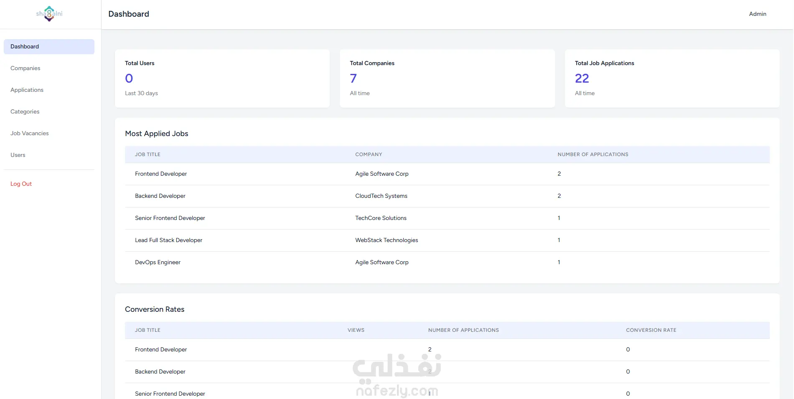Image resolution: width=794 pixels, height=399 pixels.
Task: Click JOB TITLE header in Conversion Rates
Action: click(x=148, y=330)
